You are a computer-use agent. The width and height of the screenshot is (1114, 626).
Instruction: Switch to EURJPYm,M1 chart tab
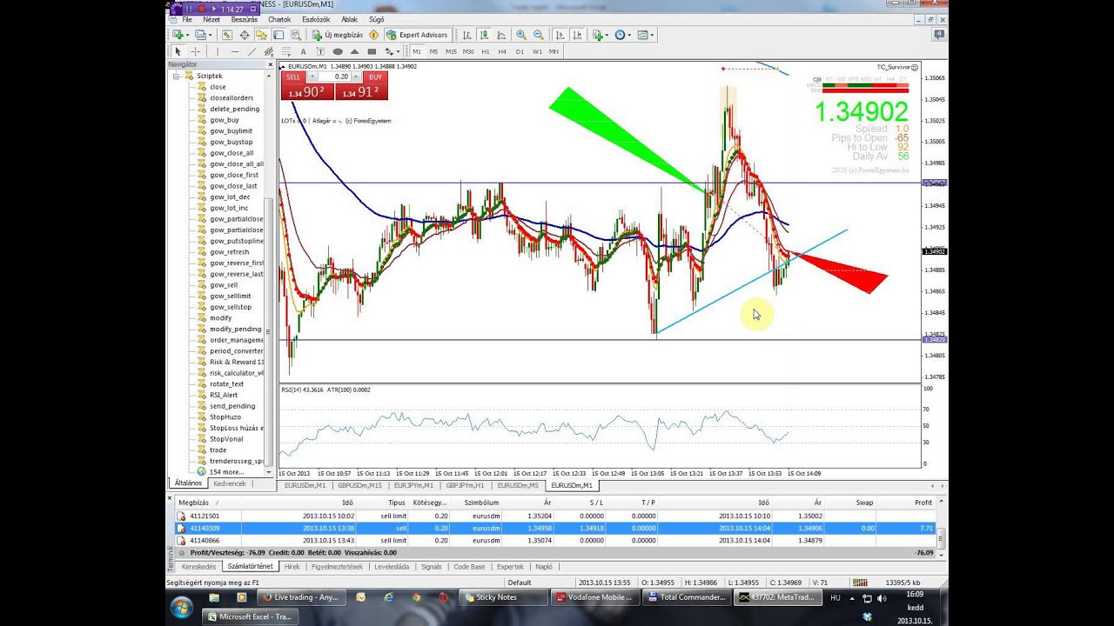coord(413,485)
